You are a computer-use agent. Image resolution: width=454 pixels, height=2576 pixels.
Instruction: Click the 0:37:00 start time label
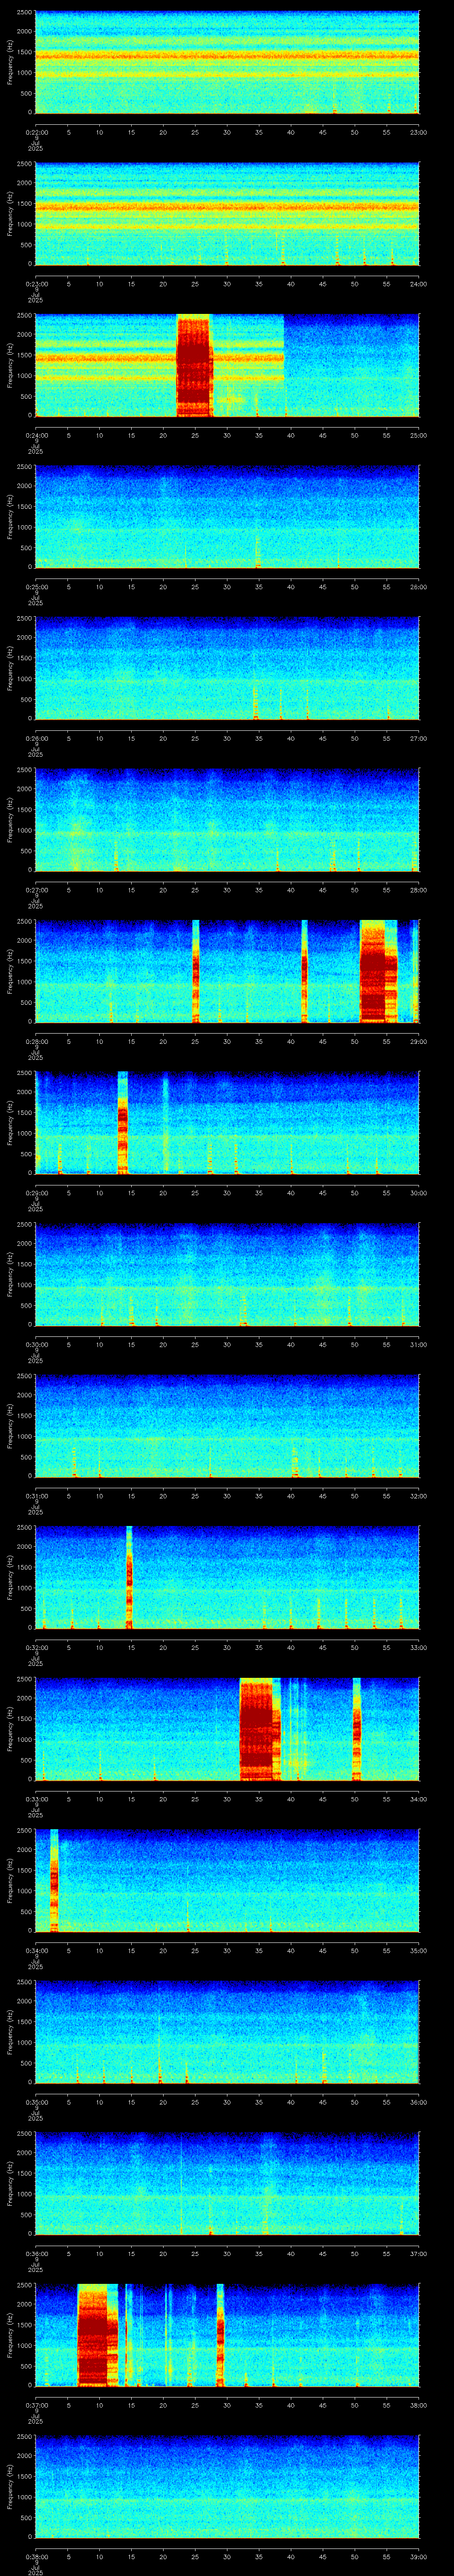pyautogui.click(x=36, y=2405)
